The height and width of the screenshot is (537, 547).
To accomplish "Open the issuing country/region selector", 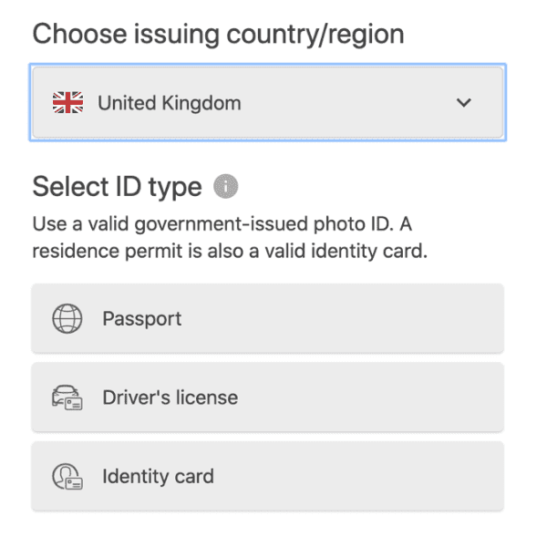I will coord(267,102).
